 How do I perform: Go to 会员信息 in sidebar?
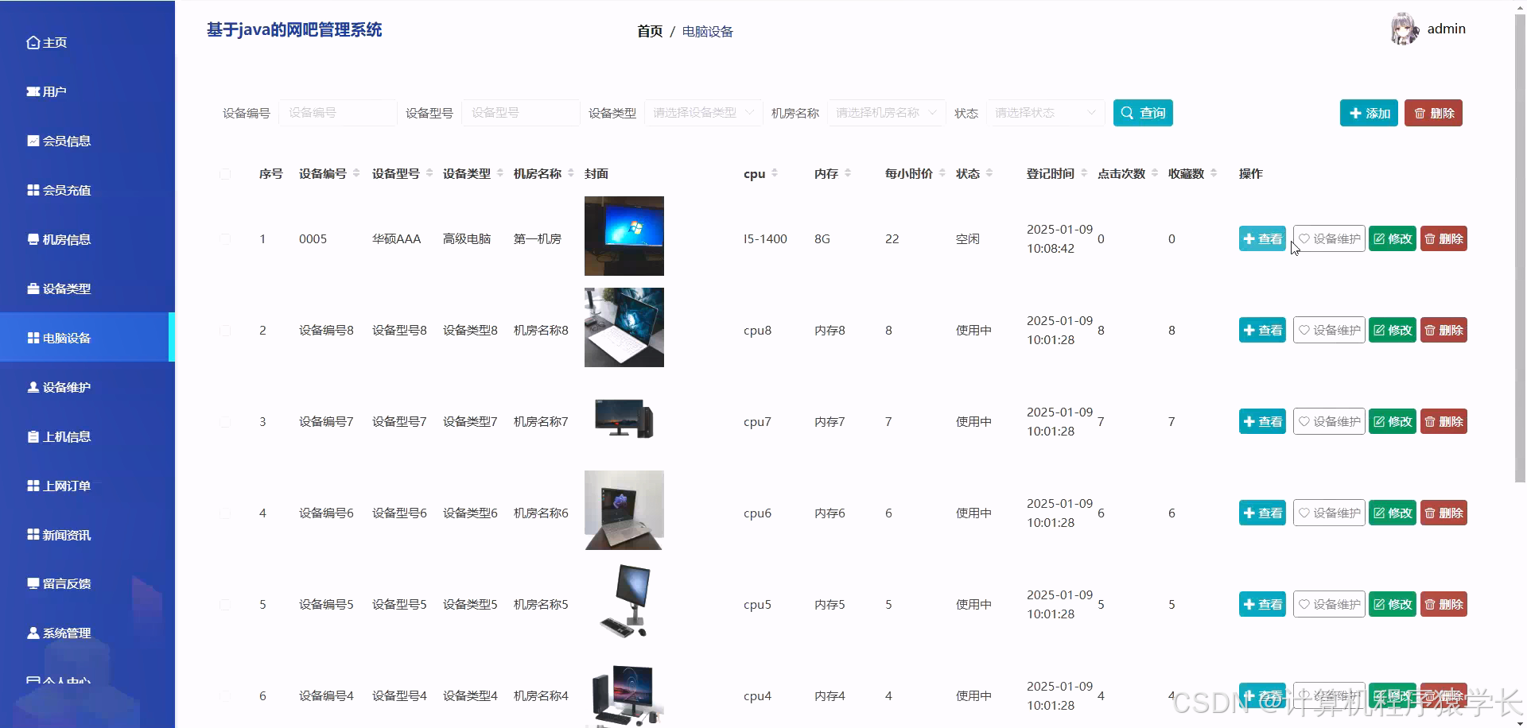point(58,141)
